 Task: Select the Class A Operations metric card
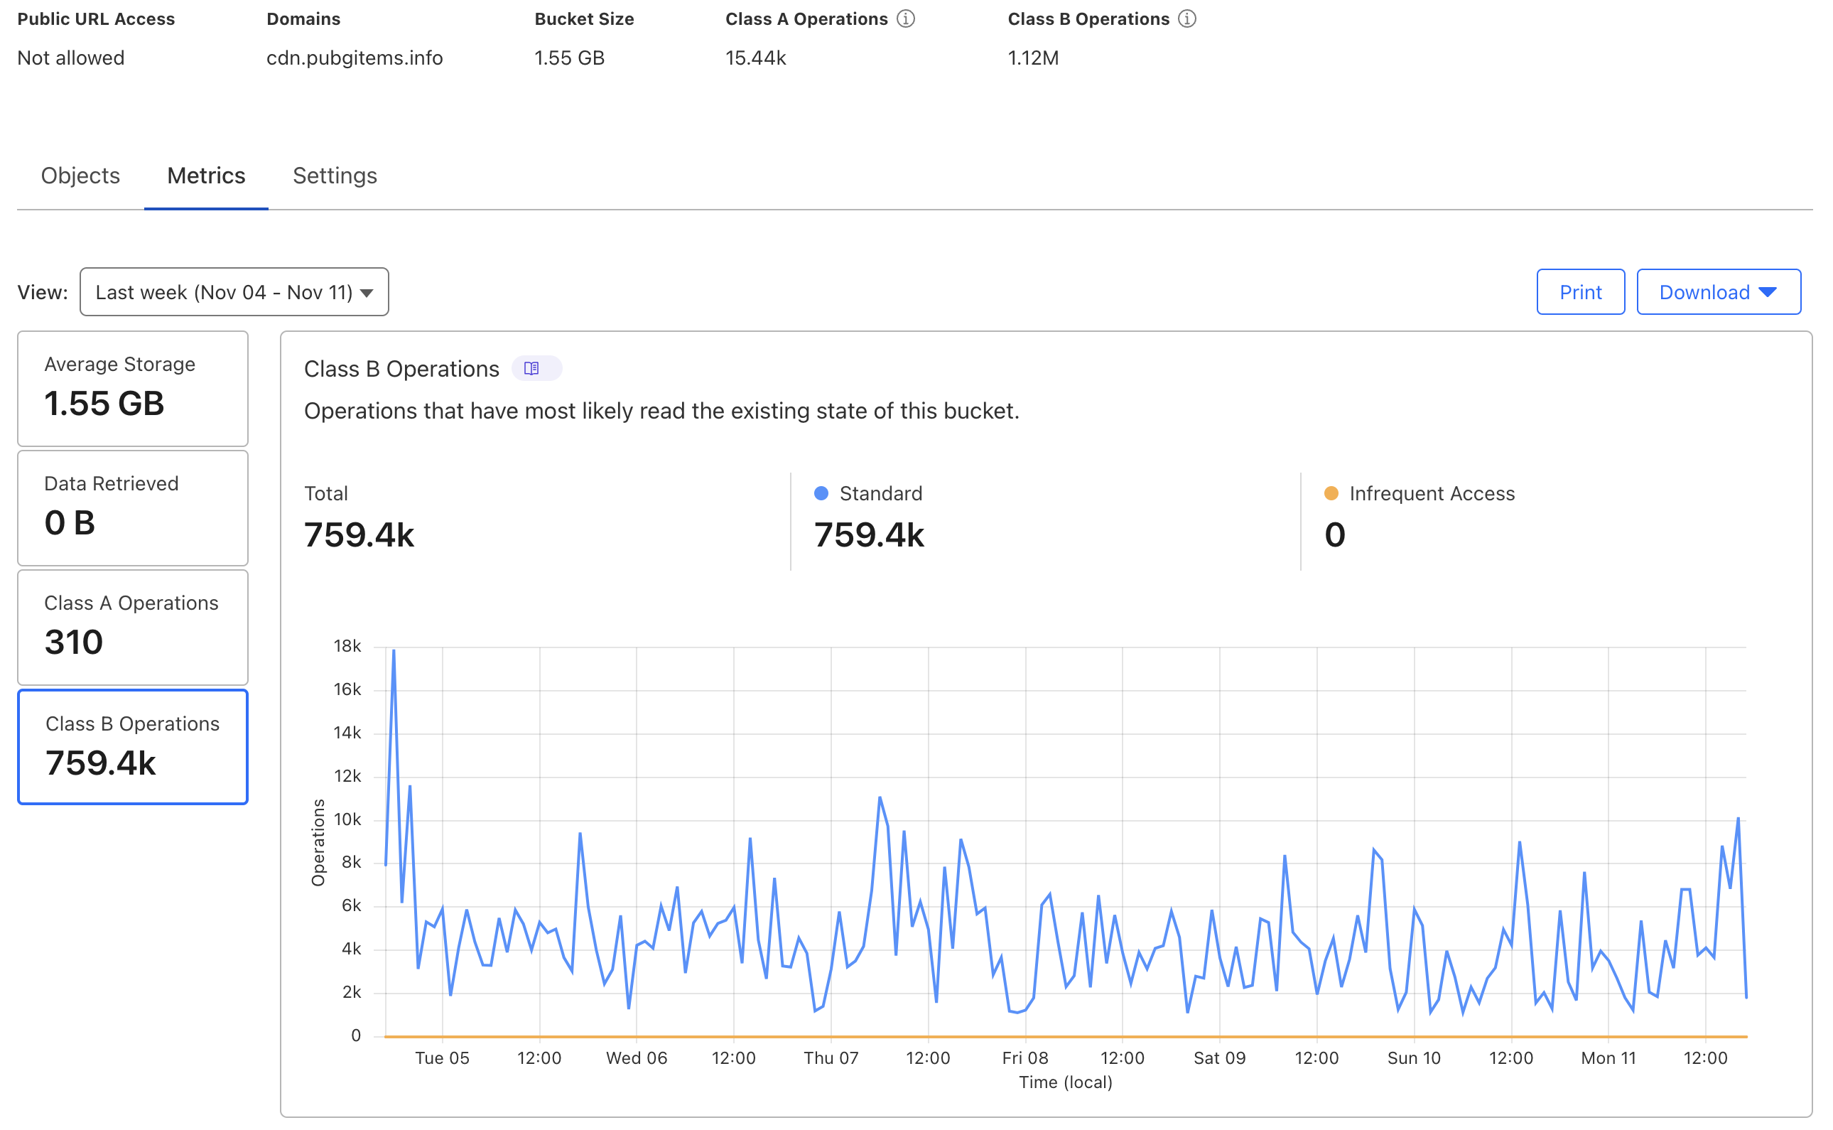[x=133, y=627]
